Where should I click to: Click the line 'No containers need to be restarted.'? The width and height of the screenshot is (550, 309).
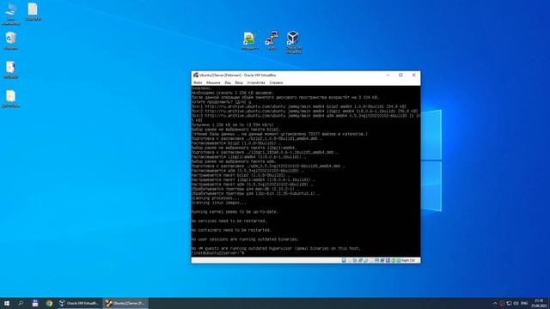point(231,230)
